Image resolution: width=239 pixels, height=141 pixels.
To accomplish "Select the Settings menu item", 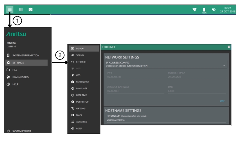I will coord(27,62).
